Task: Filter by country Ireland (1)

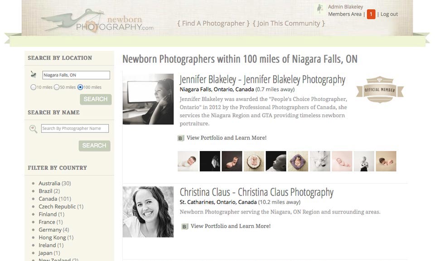Action: pyautogui.click(x=51, y=246)
